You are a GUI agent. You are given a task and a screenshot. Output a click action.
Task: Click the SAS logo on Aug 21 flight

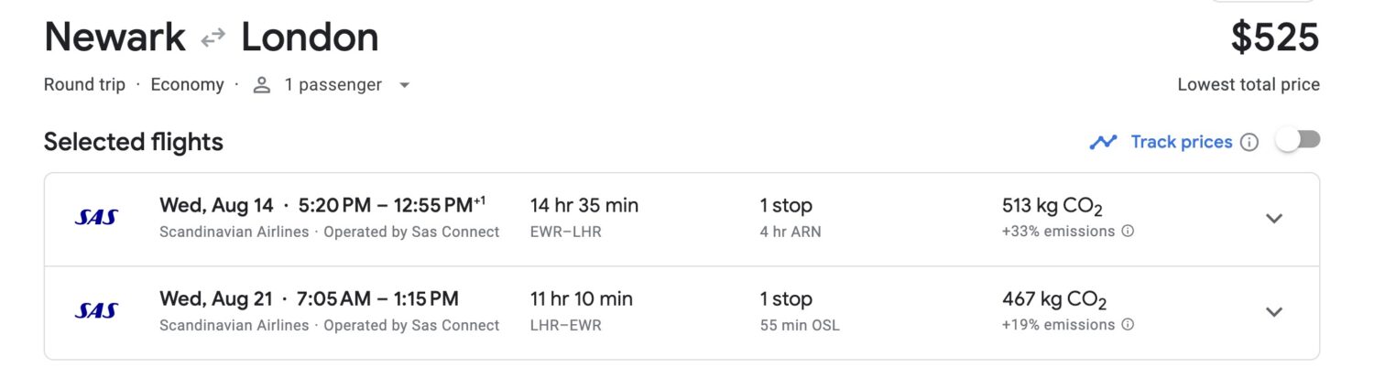pyautogui.click(x=96, y=311)
